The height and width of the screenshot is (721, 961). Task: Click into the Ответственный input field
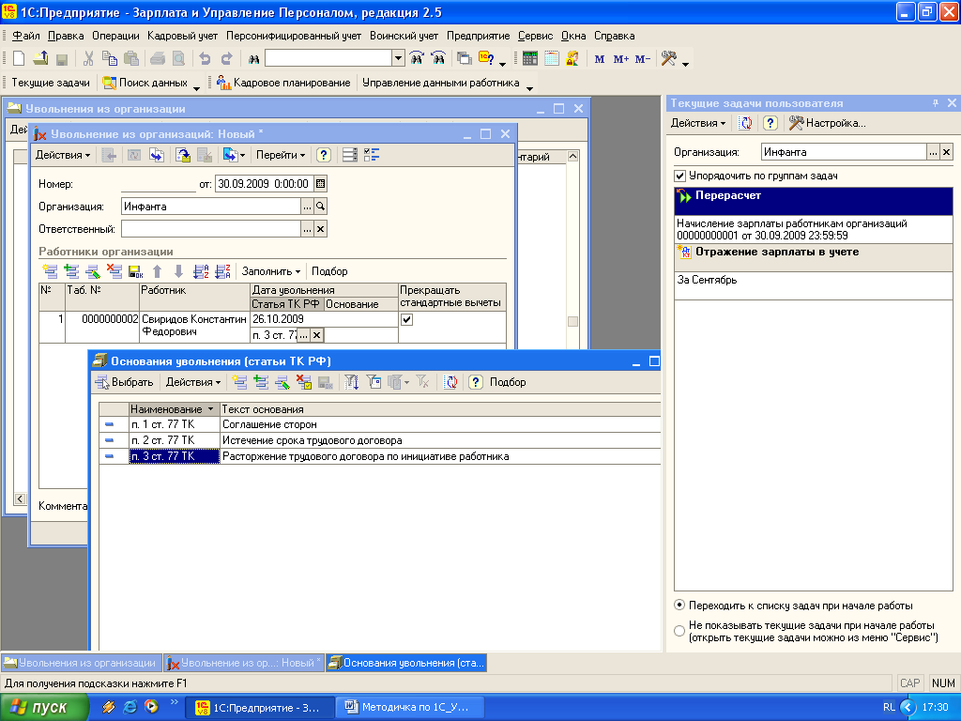coord(211,229)
